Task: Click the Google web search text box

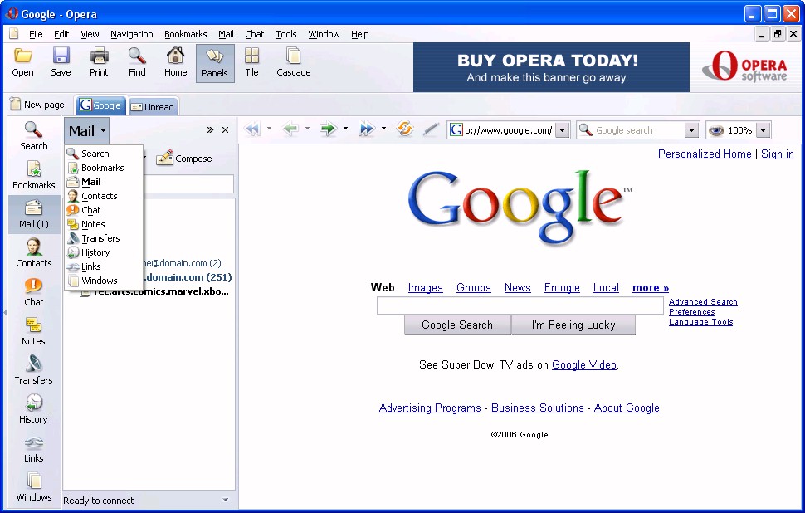Action: click(520, 305)
